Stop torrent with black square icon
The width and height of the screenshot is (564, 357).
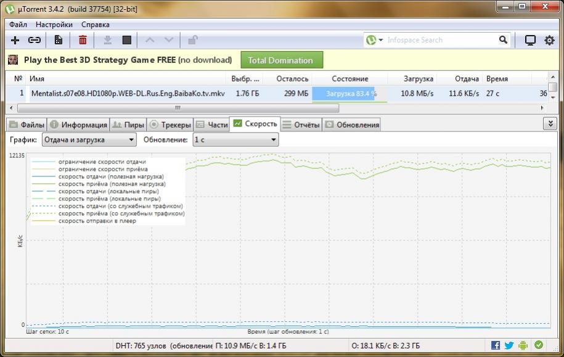click(x=126, y=40)
